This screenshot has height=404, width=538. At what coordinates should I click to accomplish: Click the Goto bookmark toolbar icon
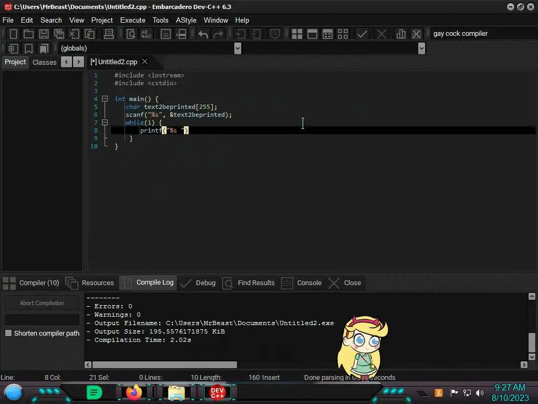[44, 48]
